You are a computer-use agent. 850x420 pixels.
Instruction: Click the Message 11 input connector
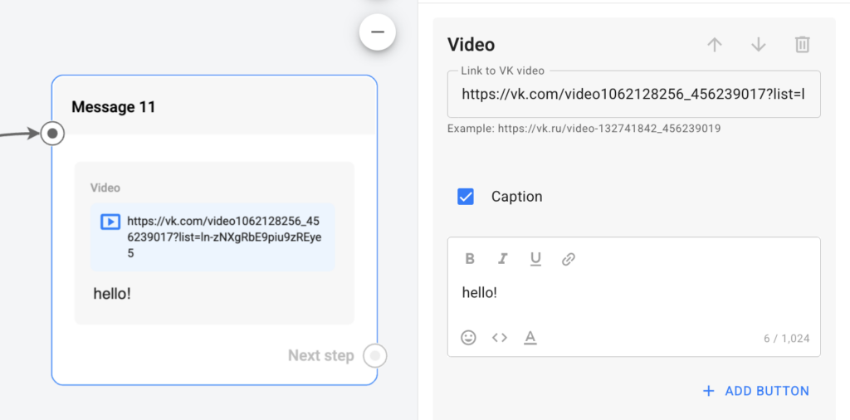pos(53,133)
